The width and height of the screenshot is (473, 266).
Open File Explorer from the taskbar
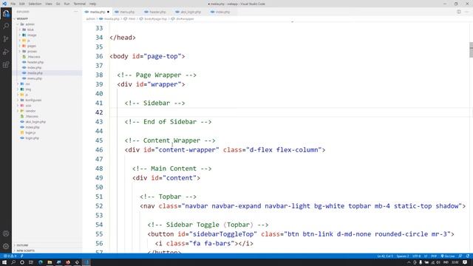(x=50, y=262)
